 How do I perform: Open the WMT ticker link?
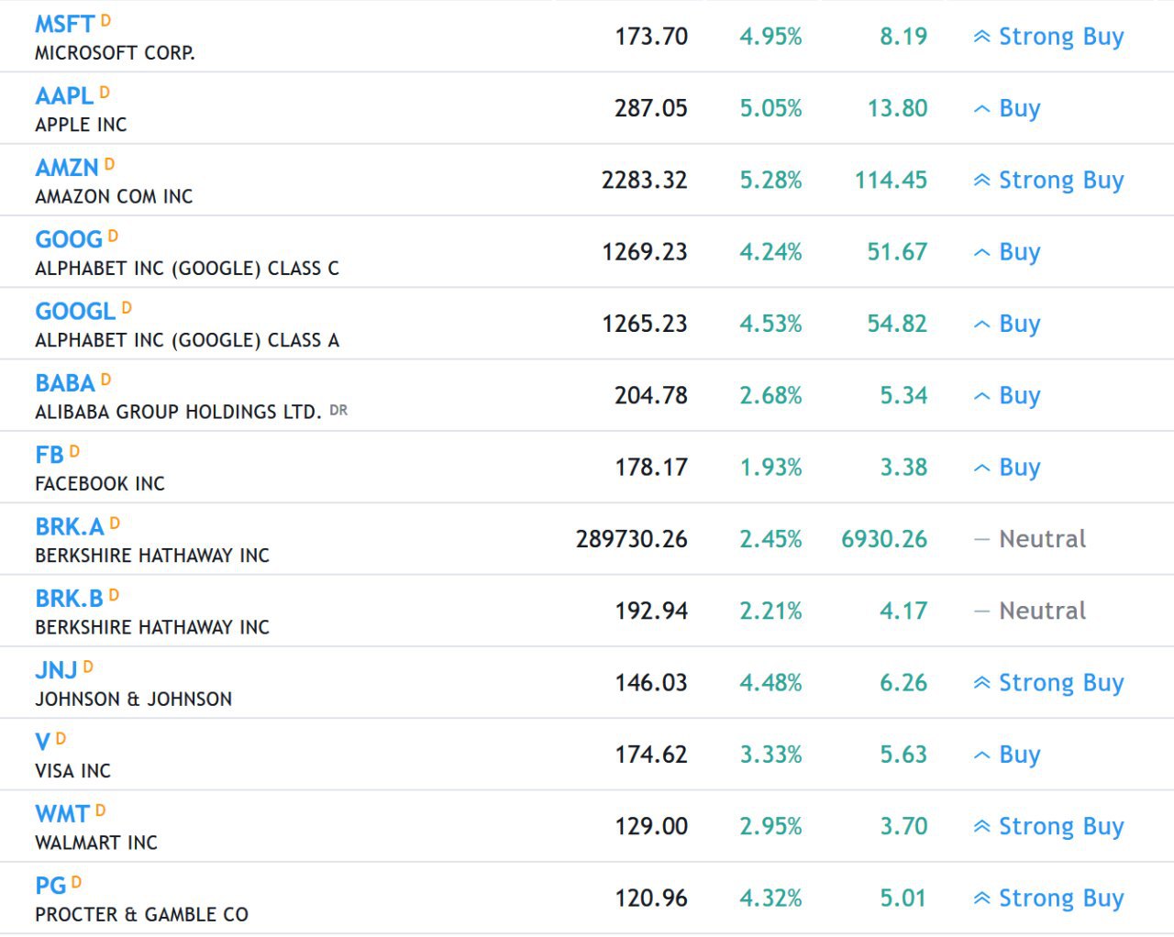tap(62, 814)
